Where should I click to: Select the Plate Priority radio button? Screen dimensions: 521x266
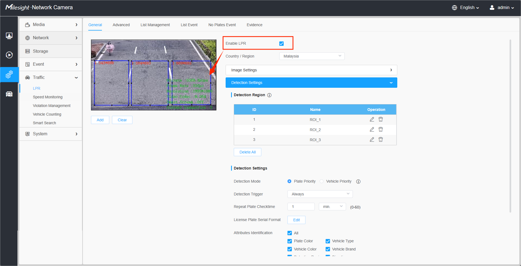point(289,181)
